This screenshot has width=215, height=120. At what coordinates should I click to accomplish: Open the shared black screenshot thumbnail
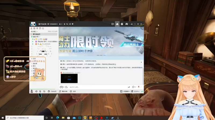pos(69,78)
